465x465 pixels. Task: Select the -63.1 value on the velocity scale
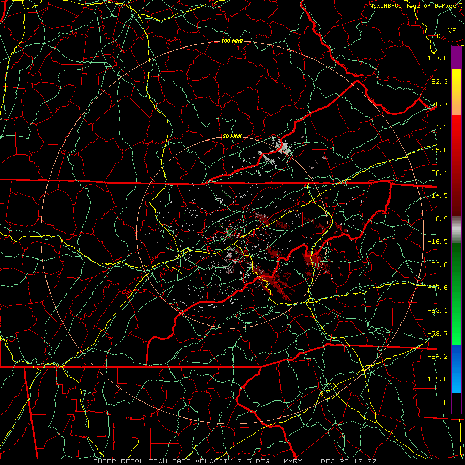pos(438,311)
